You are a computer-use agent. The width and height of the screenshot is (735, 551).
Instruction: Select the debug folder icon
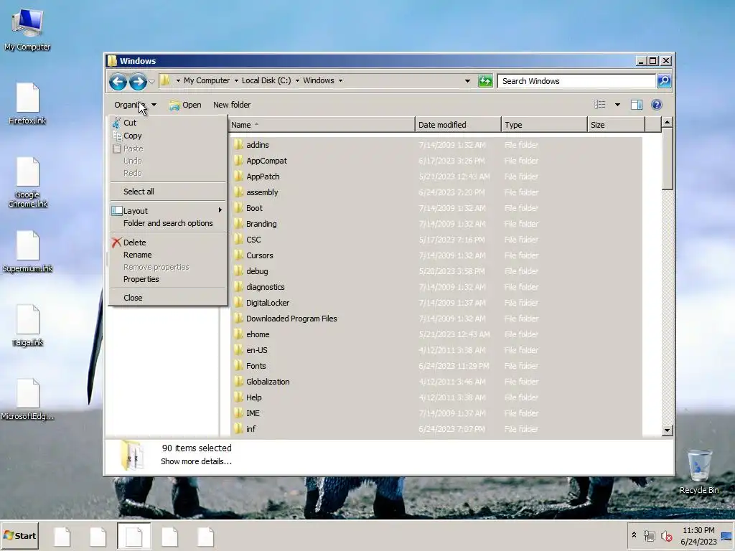(238, 270)
